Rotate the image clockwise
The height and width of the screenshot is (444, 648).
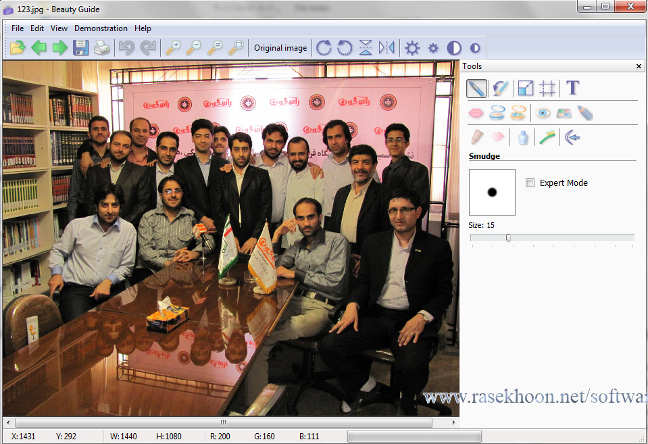(324, 47)
